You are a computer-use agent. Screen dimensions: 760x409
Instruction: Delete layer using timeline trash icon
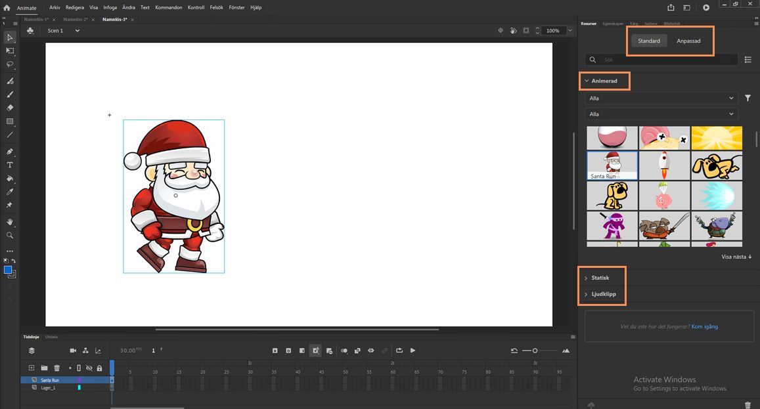(56, 368)
